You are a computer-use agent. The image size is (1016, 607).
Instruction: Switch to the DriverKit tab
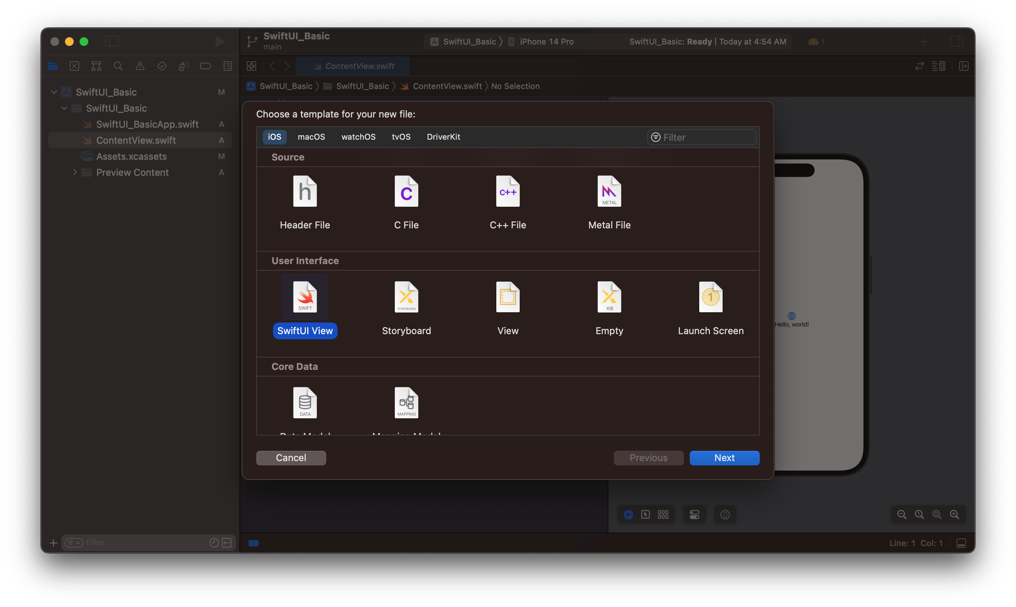(x=443, y=137)
